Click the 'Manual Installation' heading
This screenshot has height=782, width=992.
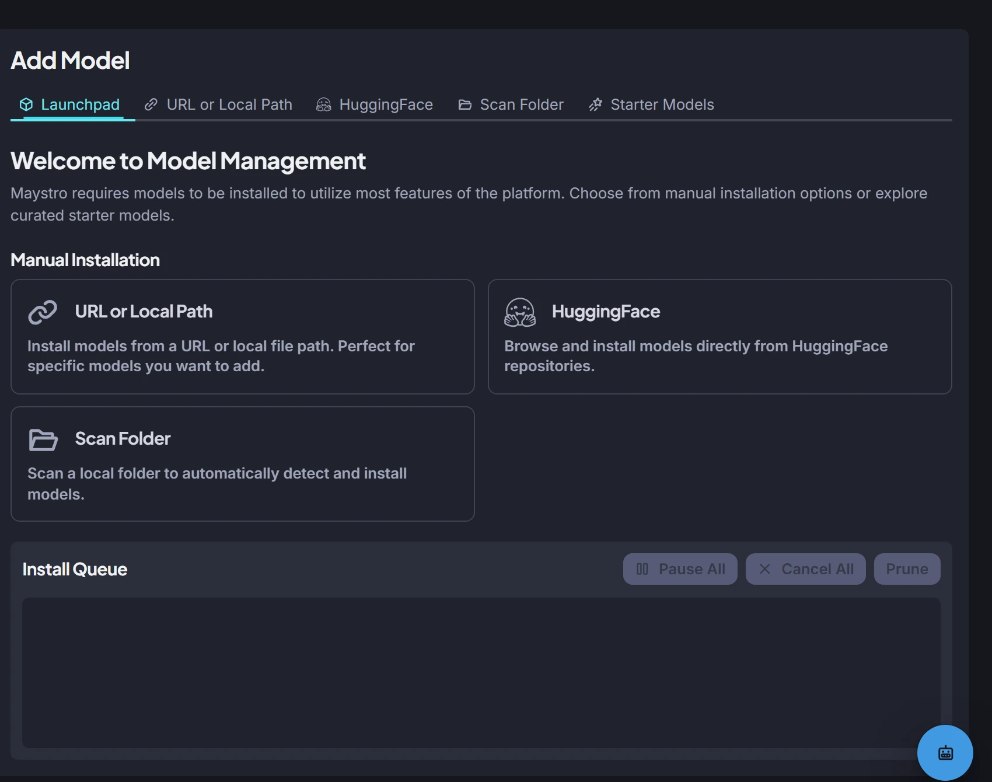pos(85,260)
